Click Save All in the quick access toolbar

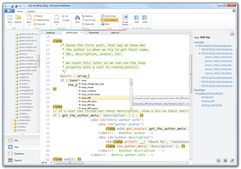tap(16, 6)
